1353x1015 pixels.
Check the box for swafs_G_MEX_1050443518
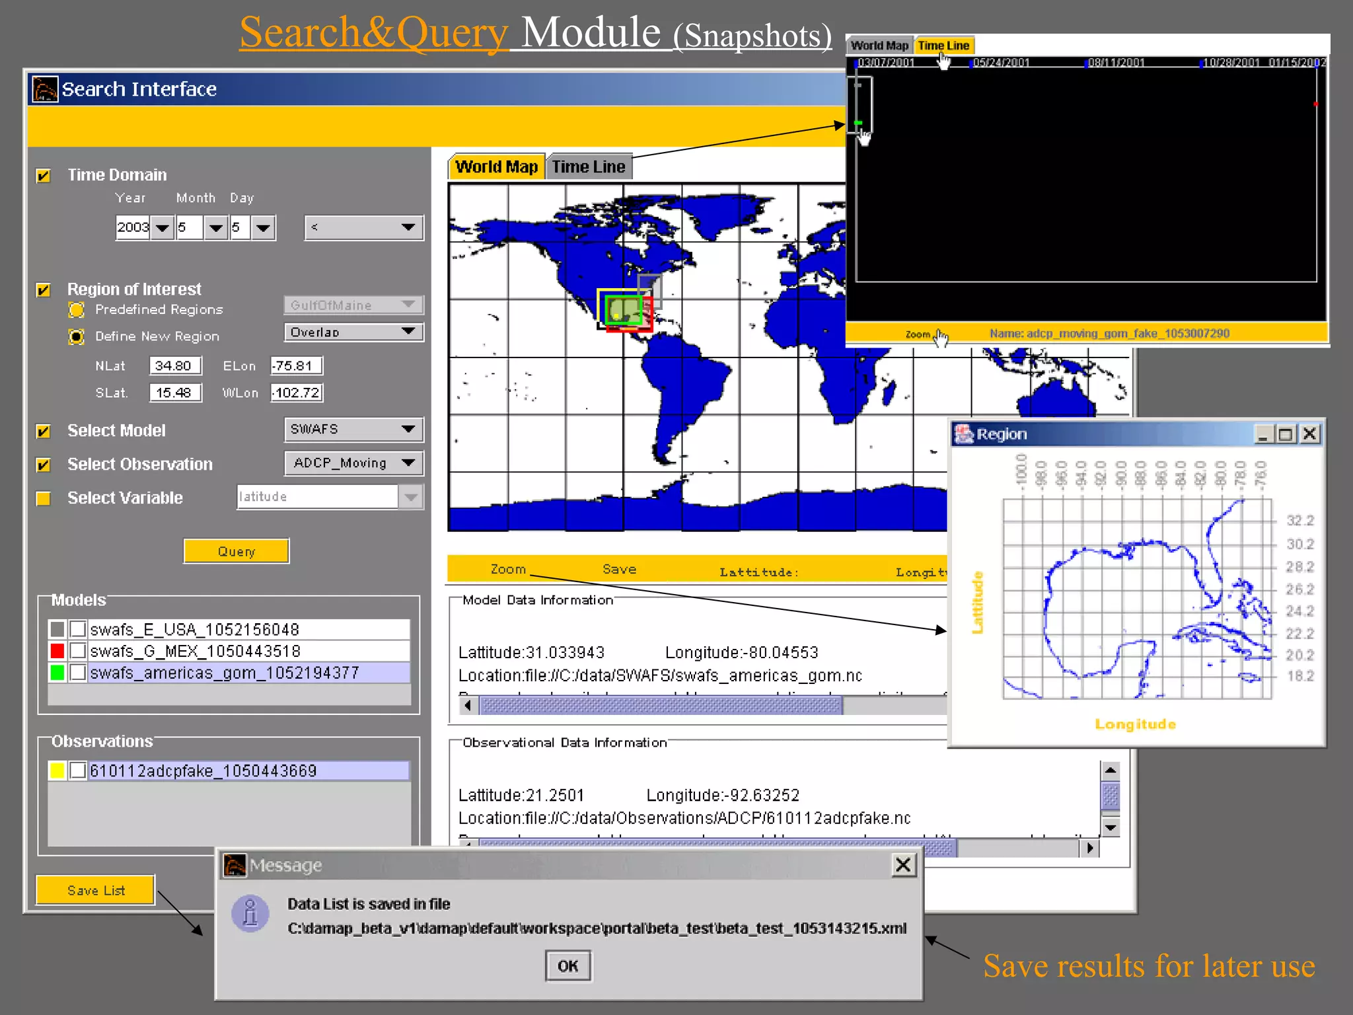[78, 651]
